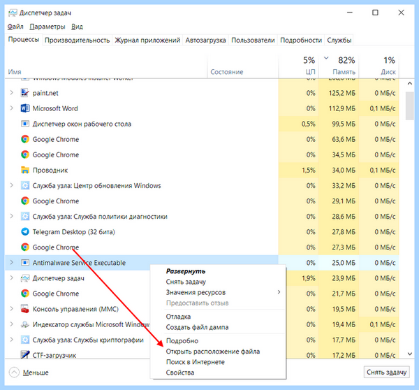Click the Диспетчер окон рабочего стола icon
Image resolution: width=419 pixels, height=390 pixels.
click(25, 124)
